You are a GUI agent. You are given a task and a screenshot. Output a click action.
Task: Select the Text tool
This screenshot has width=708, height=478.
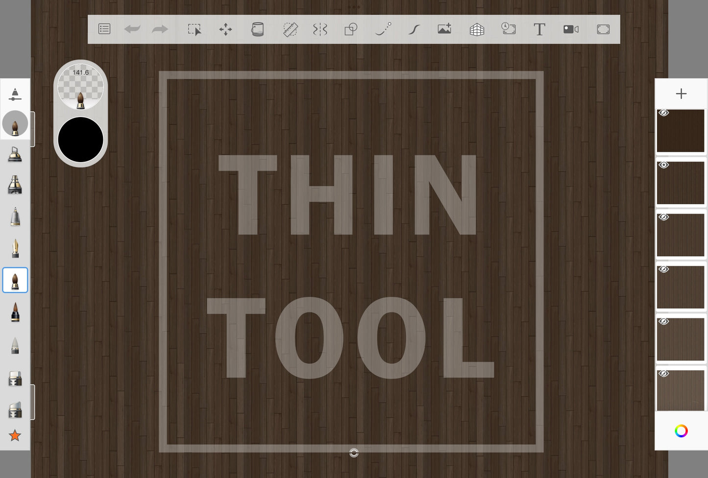(539, 29)
